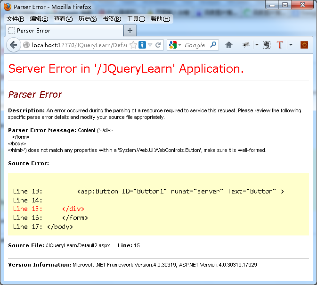Open the 工具(T) tools menu
The height and width of the screenshot is (285, 317).
pyautogui.click(x=136, y=19)
